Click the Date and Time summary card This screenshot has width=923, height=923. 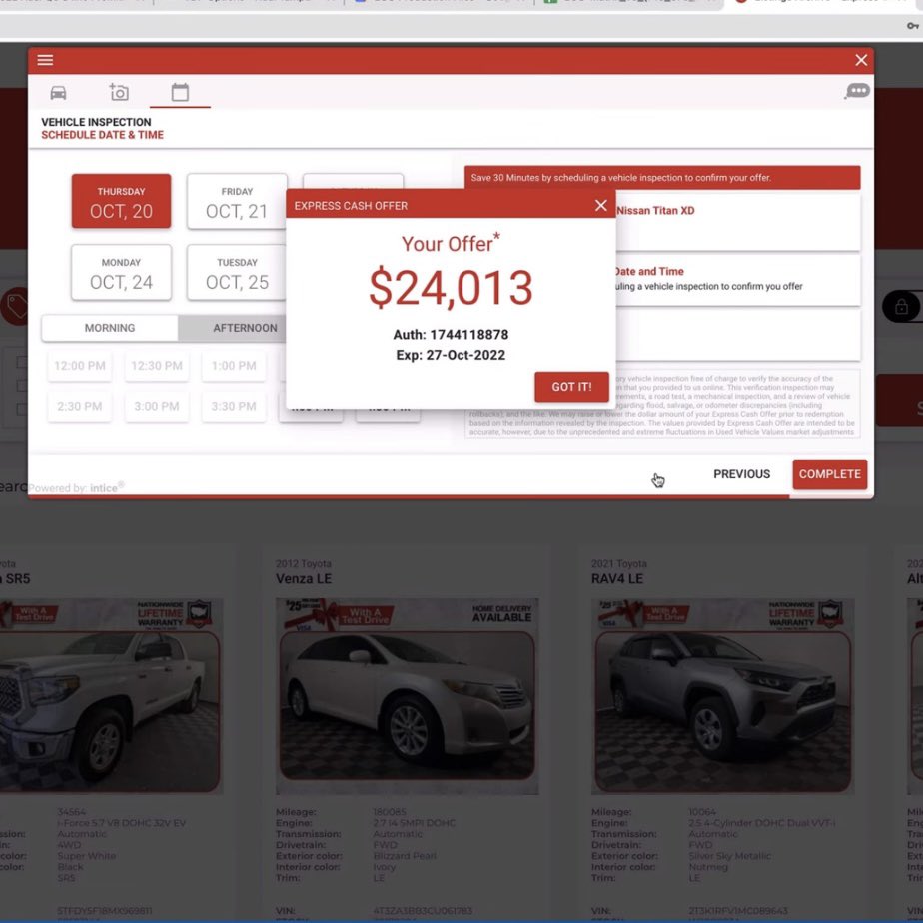[x=738, y=279]
